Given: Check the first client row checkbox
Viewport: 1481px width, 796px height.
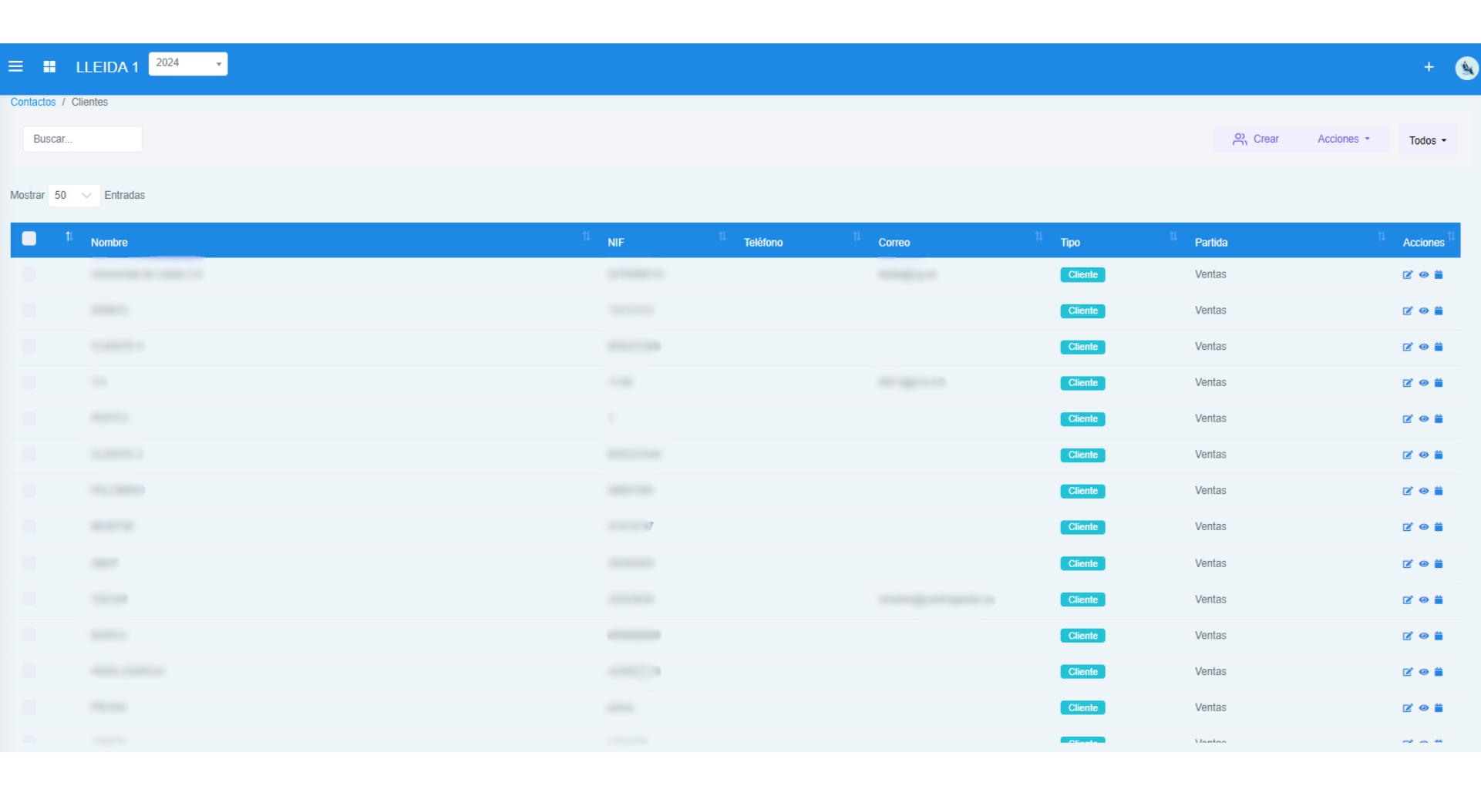Looking at the screenshot, I should point(29,274).
